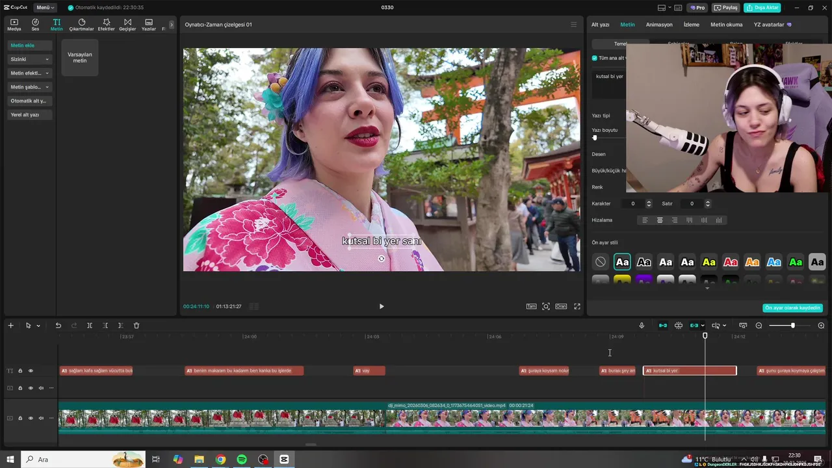Open the Menü dropdown
The image size is (832, 468).
[45, 8]
